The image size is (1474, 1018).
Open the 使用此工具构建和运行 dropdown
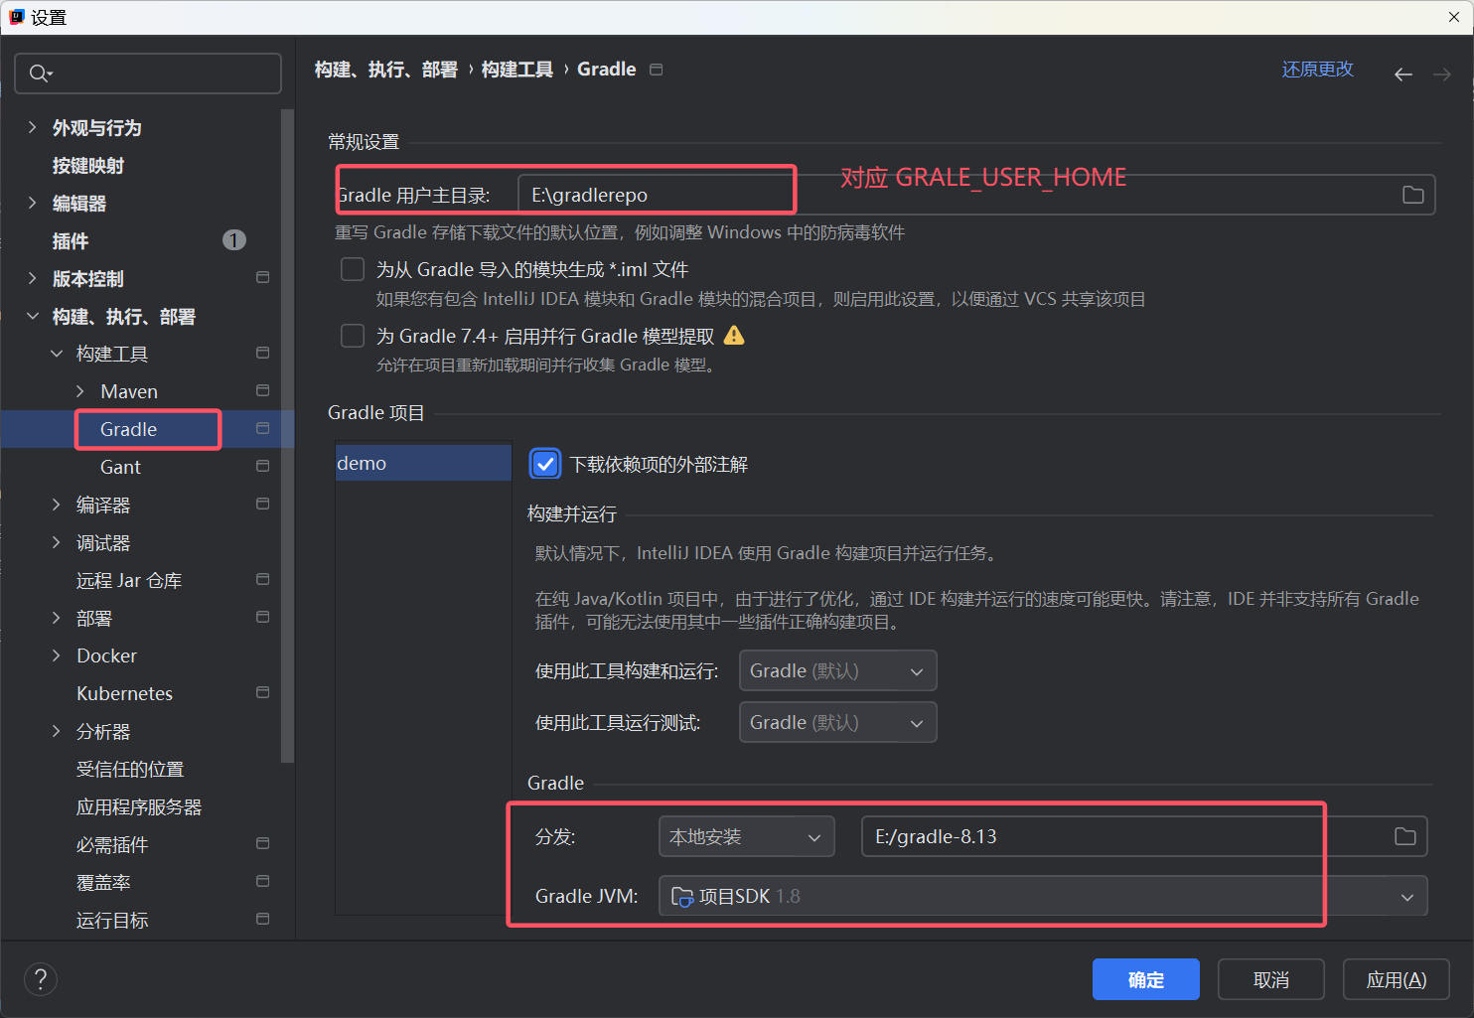tap(837, 671)
